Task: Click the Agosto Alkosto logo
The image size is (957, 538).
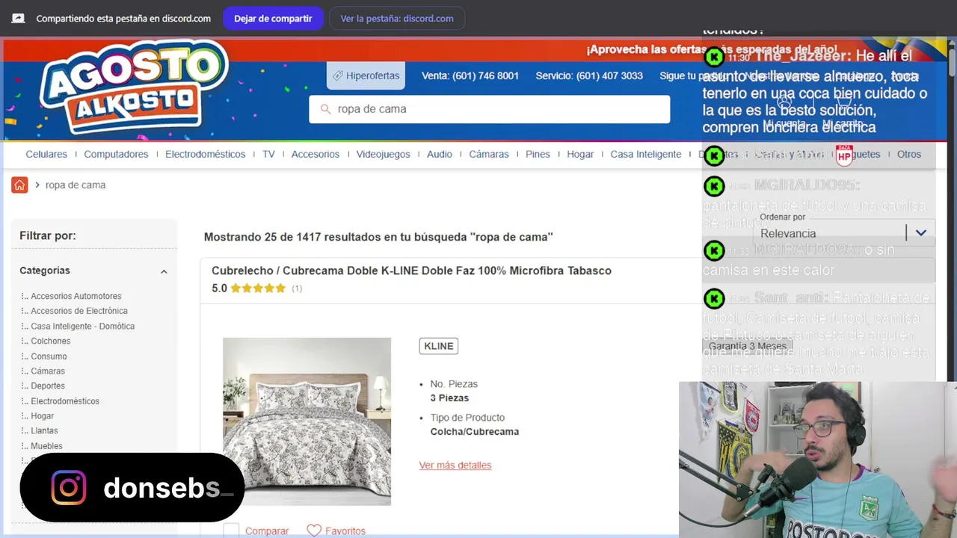Action: pyautogui.click(x=134, y=87)
